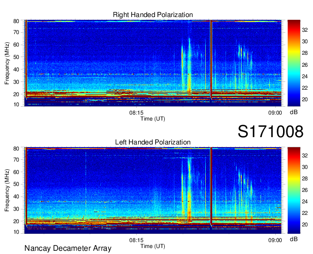Screen dimensions: 313x254
Task: Click the "09:00" tick under Right Handed plot
Action: click(x=275, y=113)
